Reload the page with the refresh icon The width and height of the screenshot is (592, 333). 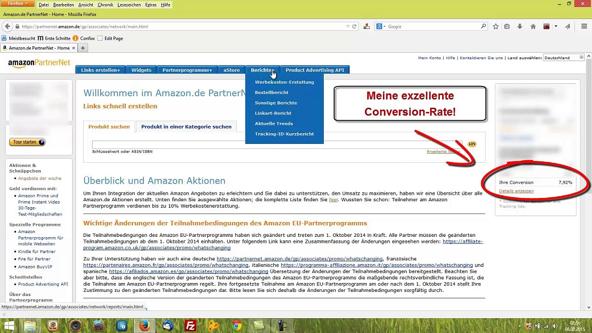click(x=354, y=26)
